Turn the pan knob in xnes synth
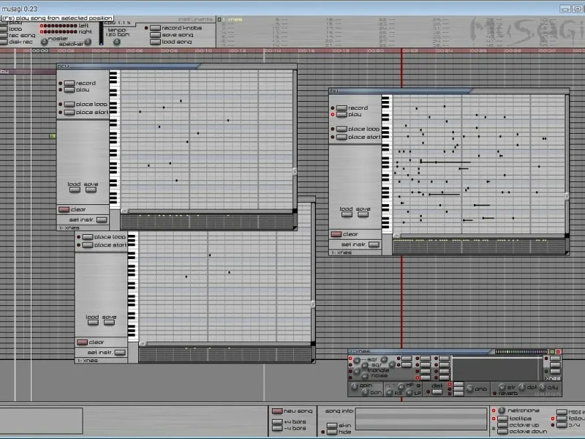The width and height of the screenshot is (585, 439). pyautogui.click(x=365, y=392)
